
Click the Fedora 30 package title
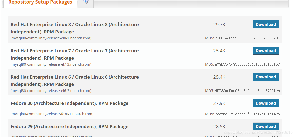point(69,103)
